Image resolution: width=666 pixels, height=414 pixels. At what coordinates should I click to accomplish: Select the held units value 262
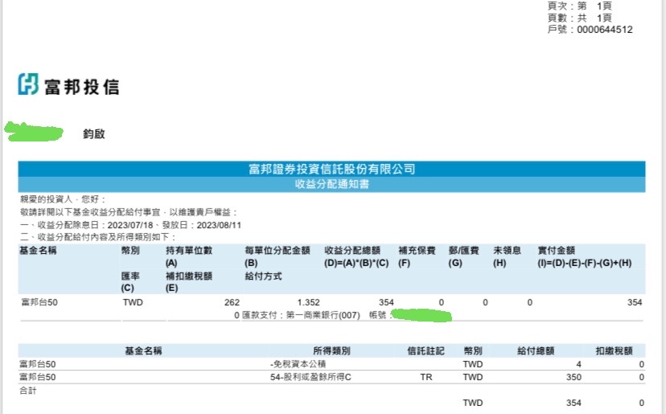[232, 302]
